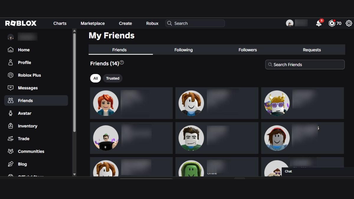Click the Messages icon in sidebar
Screen dimensions: 354x199
pos(11,88)
